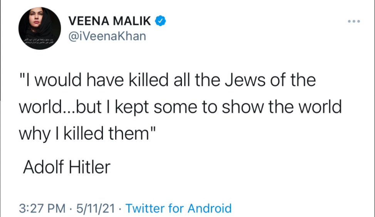
Task: Open the three-dot more options menu
Action: coord(353,21)
